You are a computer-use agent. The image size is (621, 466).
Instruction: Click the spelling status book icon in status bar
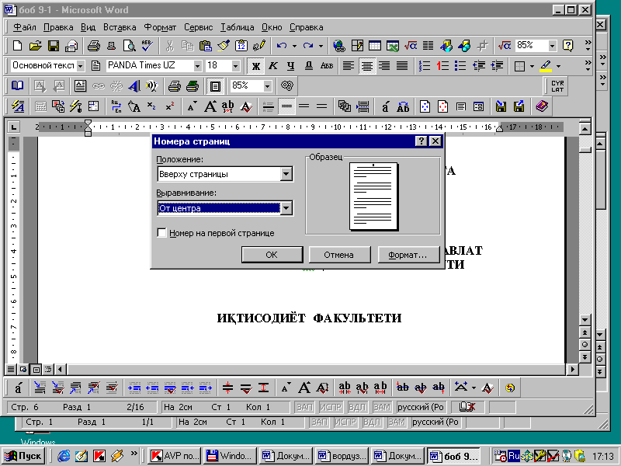click(x=467, y=407)
